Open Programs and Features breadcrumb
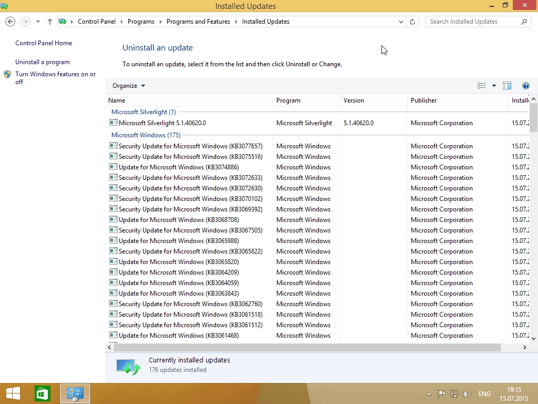The image size is (538, 404). click(x=198, y=22)
